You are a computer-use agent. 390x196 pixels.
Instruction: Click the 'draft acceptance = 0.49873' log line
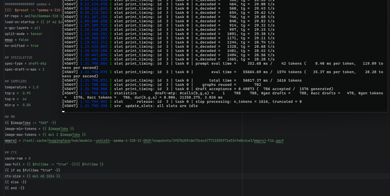198,89
